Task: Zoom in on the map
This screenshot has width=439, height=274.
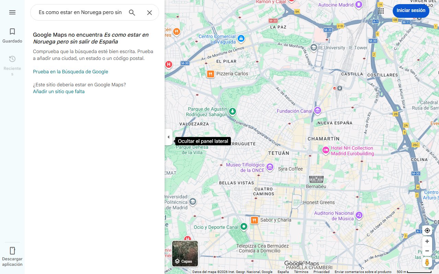Action: [x=427, y=241]
